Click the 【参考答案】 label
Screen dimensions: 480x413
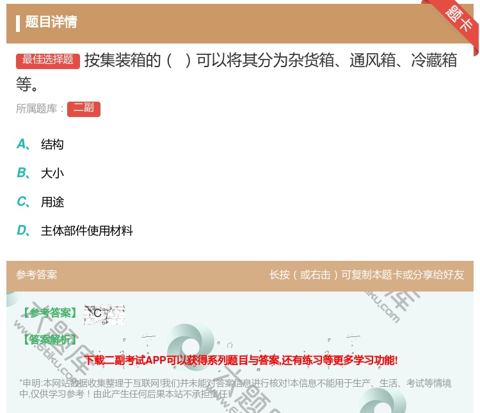(50, 313)
